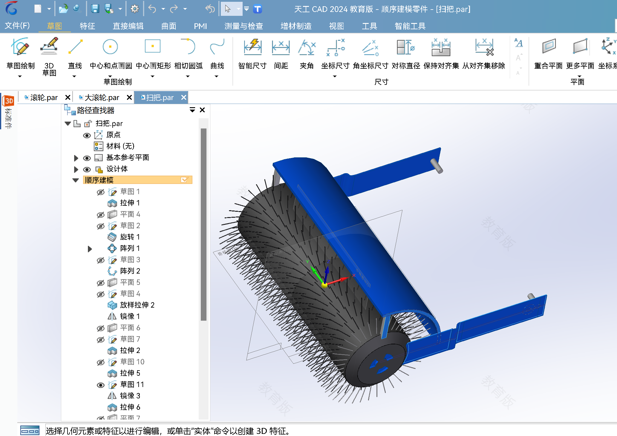Show hidden 平面 5 via eye icon
The height and width of the screenshot is (436, 617).
pyautogui.click(x=101, y=283)
